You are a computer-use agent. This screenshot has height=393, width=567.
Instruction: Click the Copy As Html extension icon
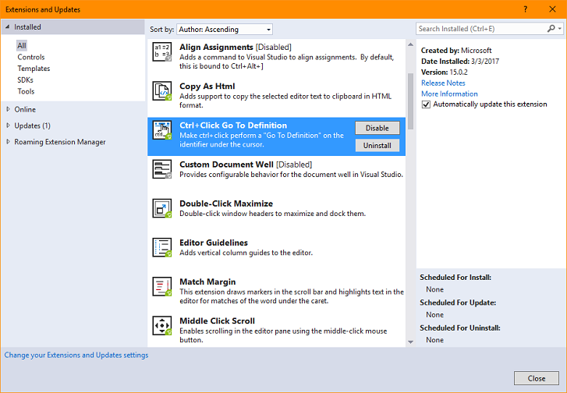(x=162, y=91)
